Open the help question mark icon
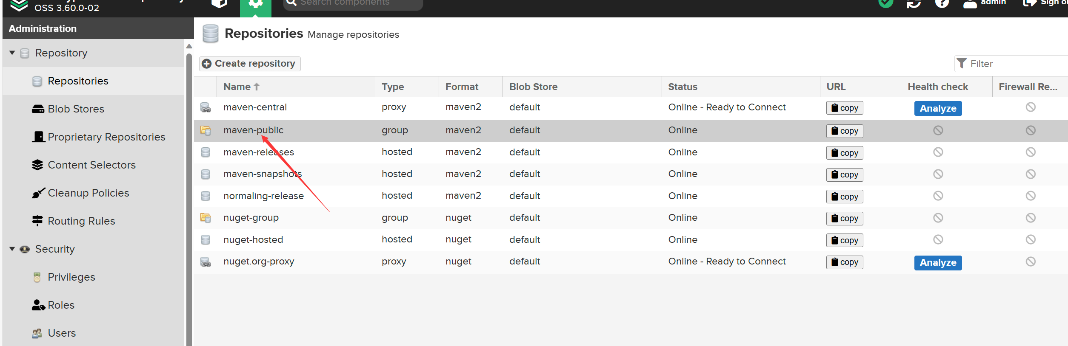This screenshot has height=346, width=1068. pos(942,3)
